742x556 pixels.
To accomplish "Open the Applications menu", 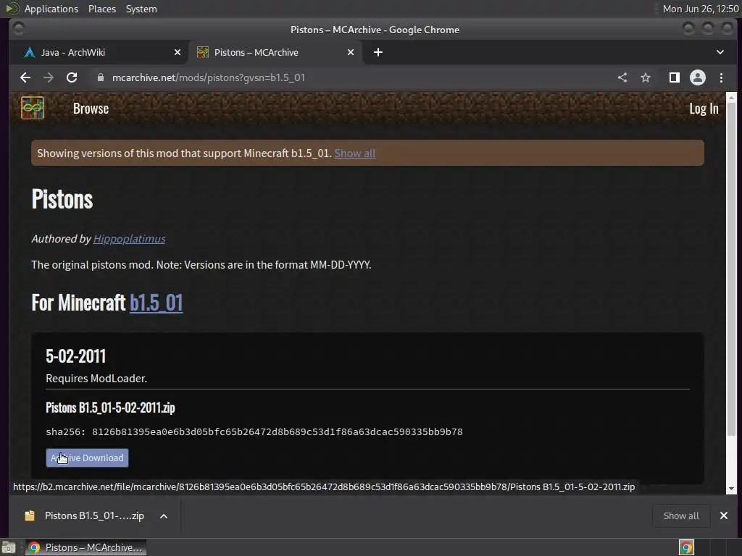I will (51, 9).
